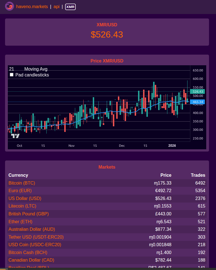The height and width of the screenshot is (270, 216).
Task: Click the ɱ0.1553 Litecoin price cell
Action: tap(163, 206)
